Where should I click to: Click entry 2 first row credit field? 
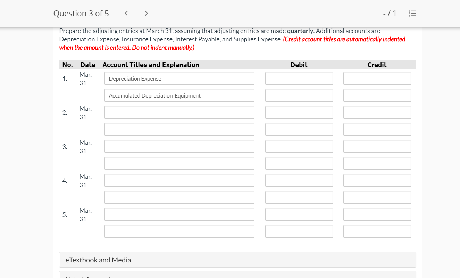coord(377,112)
